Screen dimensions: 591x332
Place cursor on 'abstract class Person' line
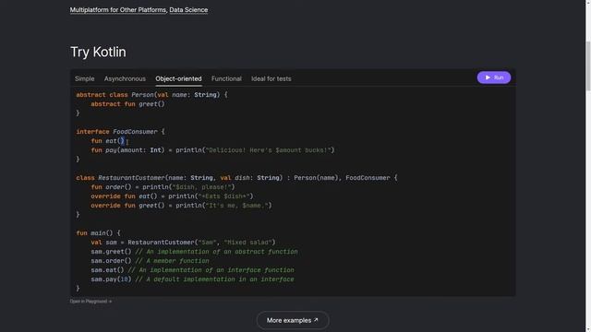tap(151, 95)
